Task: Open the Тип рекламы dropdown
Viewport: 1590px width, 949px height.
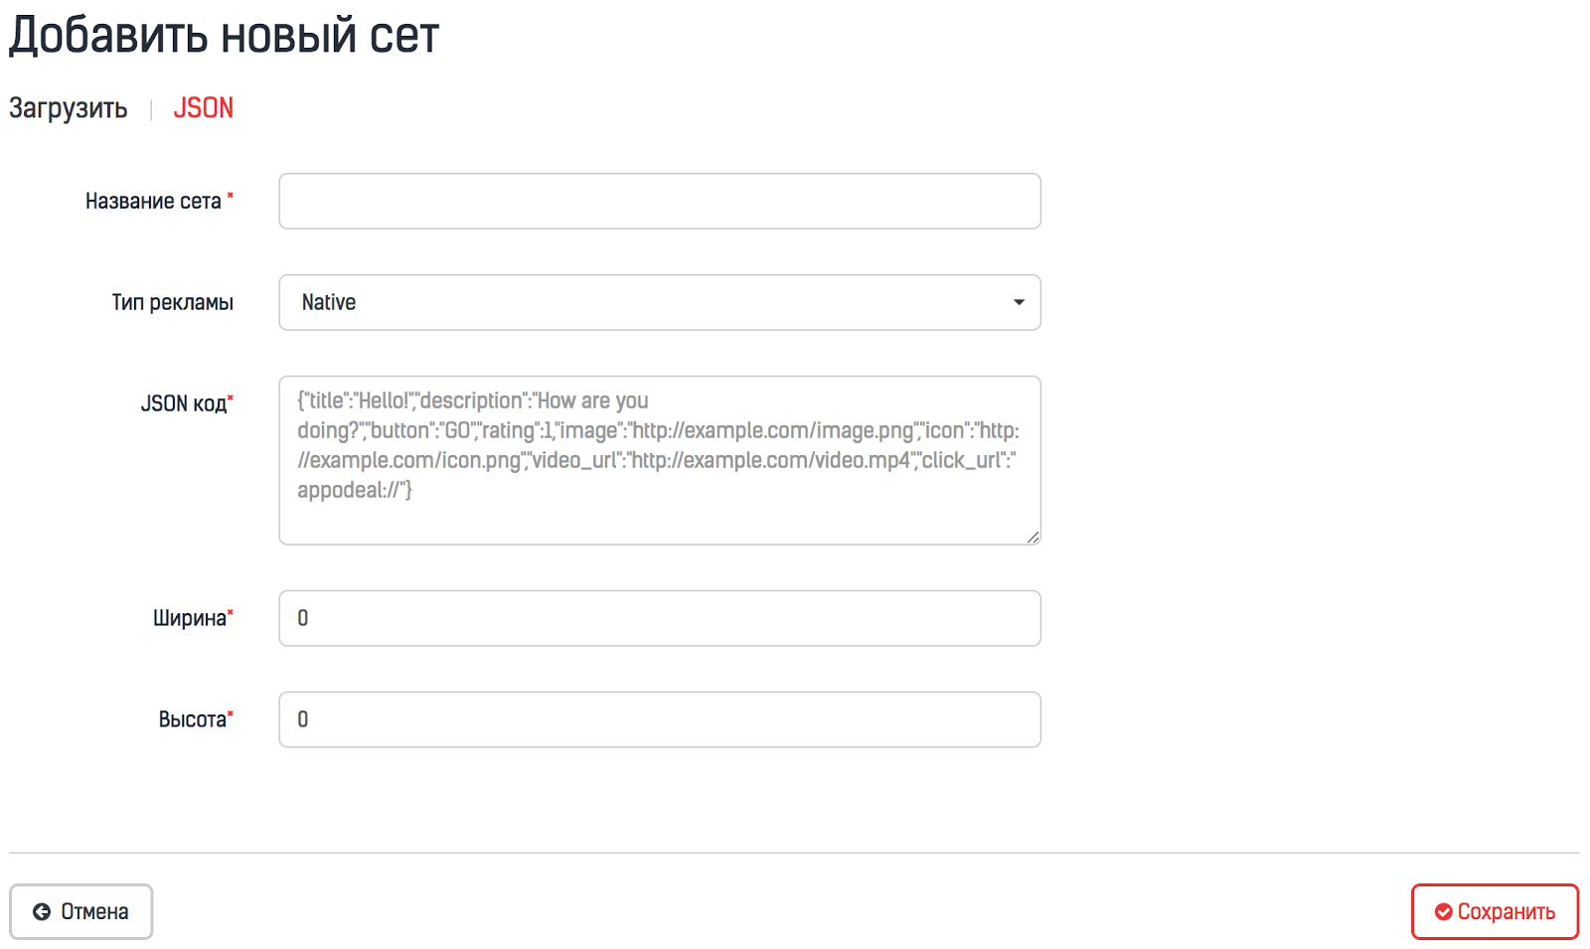Action: [x=659, y=302]
